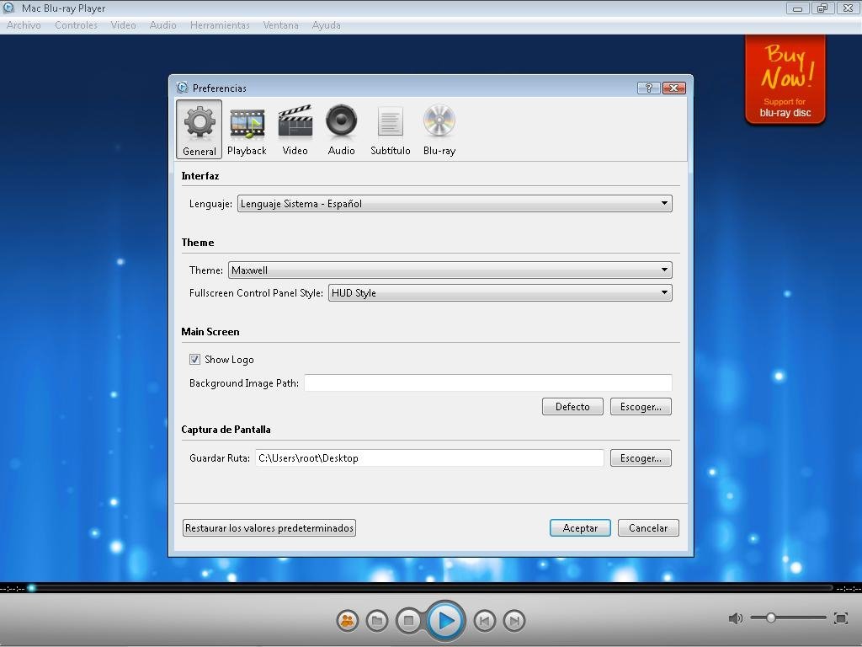Skip to the next chapter
Screen dimensions: 862x647
pyautogui.click(x=513, y=621)
